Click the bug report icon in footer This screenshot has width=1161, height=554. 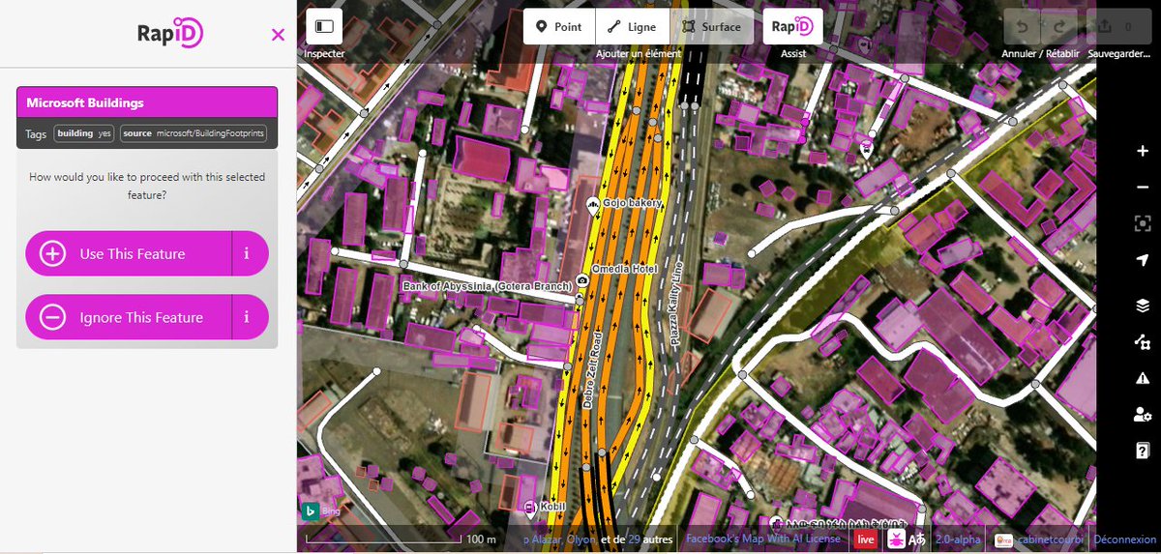click(x=896, y=539)
